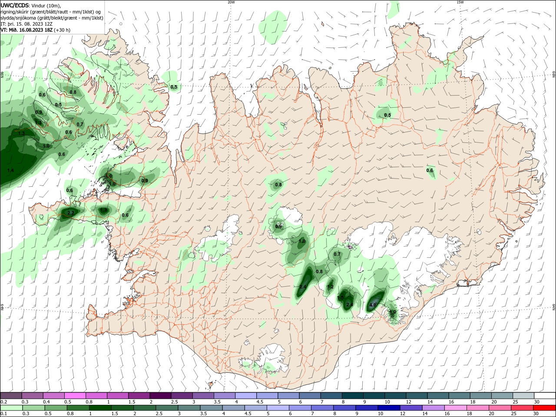Select the dark purple 2 swatch in upper legend
The image size is (556, 417).
[160, 395]
